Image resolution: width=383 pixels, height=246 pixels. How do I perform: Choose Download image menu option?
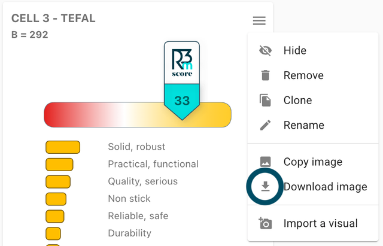[325, 187]
